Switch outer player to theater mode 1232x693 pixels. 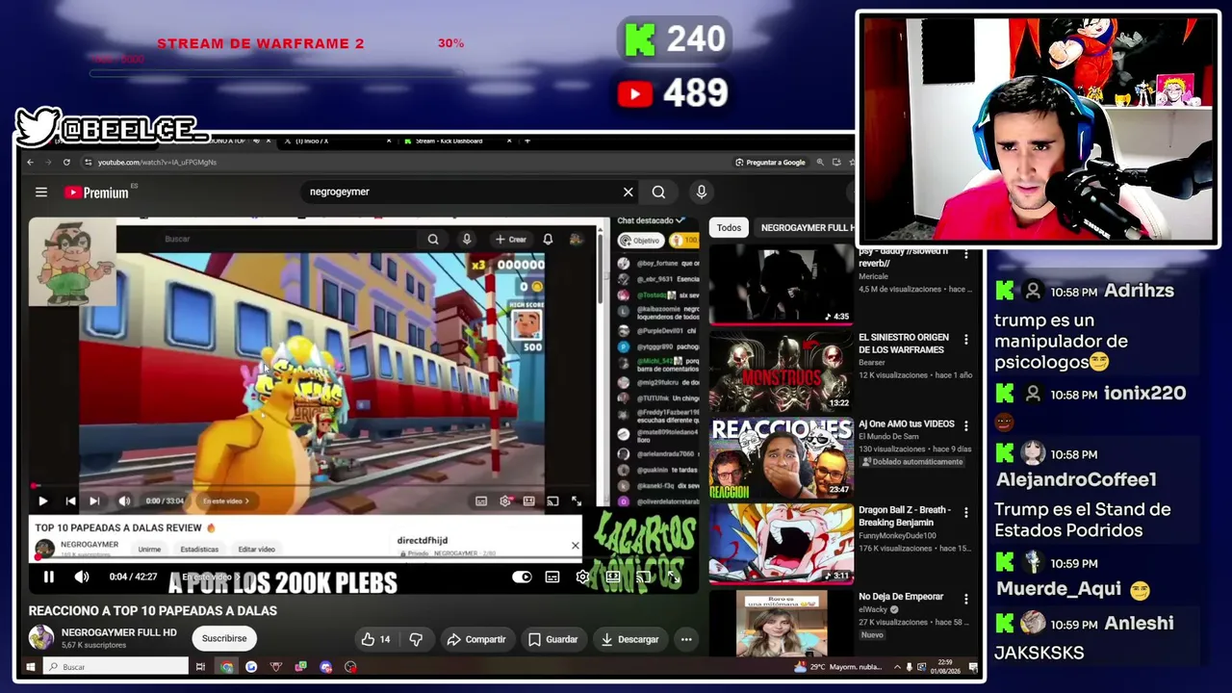point(613,577)
